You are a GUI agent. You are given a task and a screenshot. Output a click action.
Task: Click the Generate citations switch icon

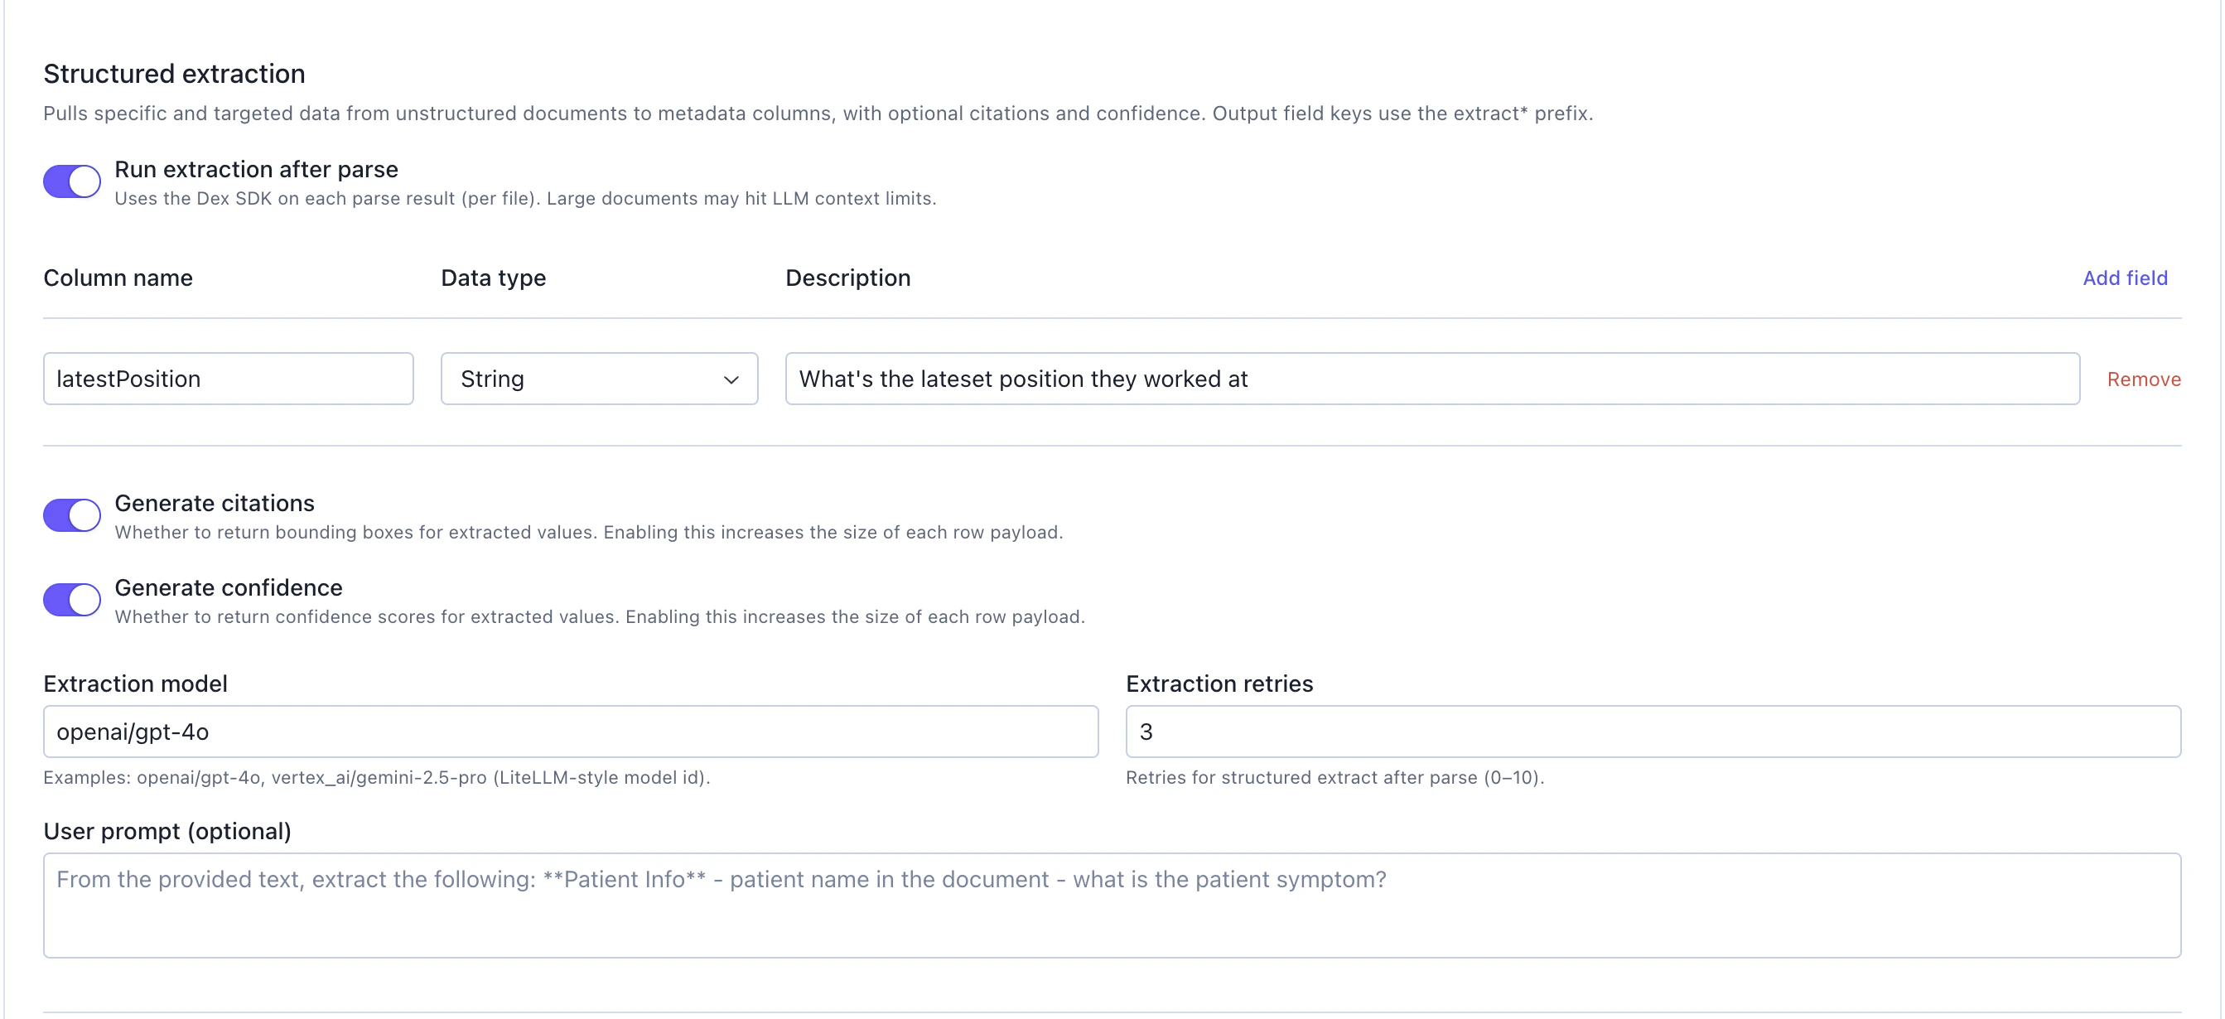(72, 514)
